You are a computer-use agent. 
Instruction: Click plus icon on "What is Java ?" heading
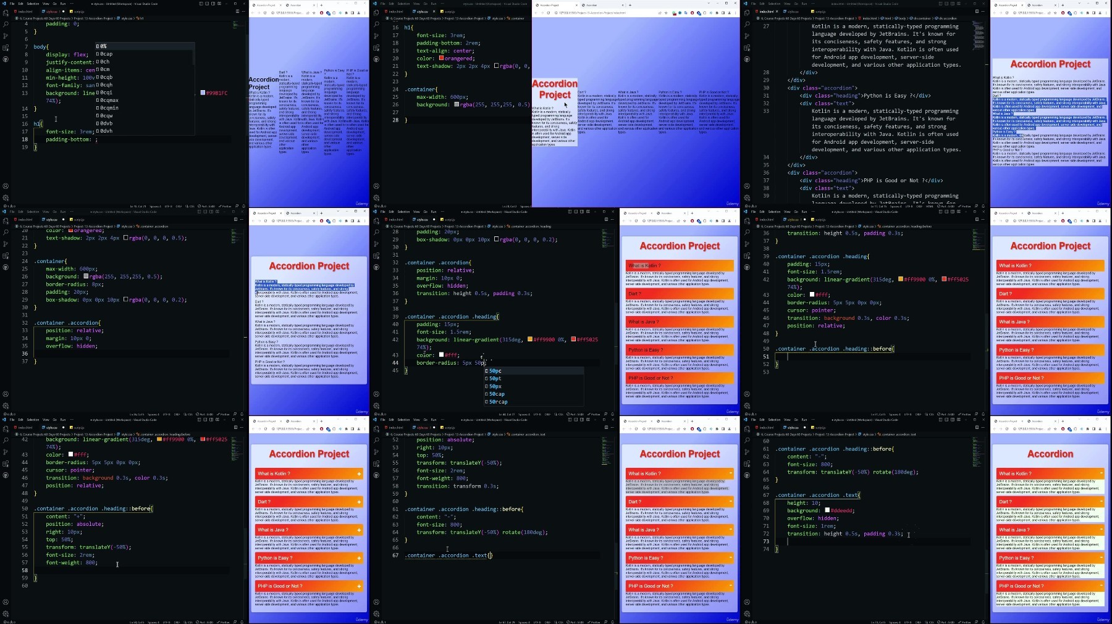pyautogui.click(x=359, y=530)
